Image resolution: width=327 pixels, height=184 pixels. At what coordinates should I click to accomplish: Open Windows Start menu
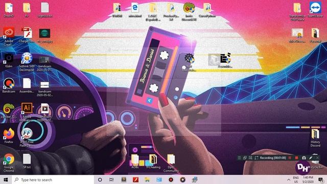pos(6,179)
